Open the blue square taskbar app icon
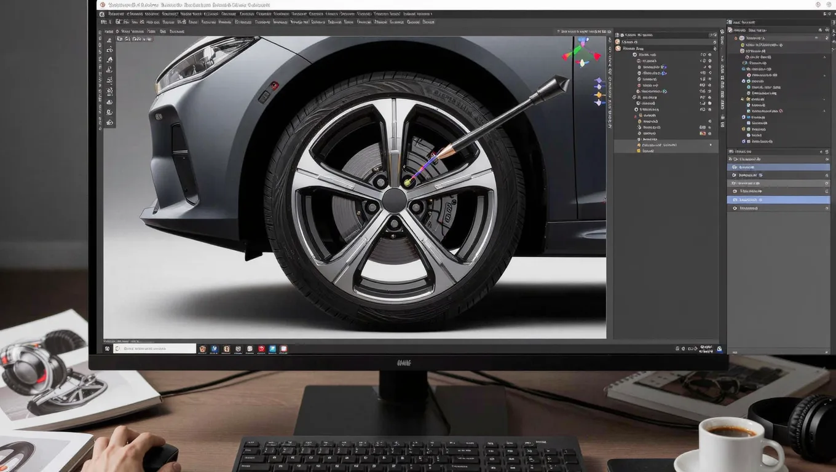836x472 pixels. tap(272, 348)
